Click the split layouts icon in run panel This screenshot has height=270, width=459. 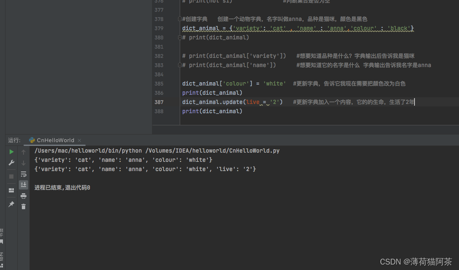(11, 190)
